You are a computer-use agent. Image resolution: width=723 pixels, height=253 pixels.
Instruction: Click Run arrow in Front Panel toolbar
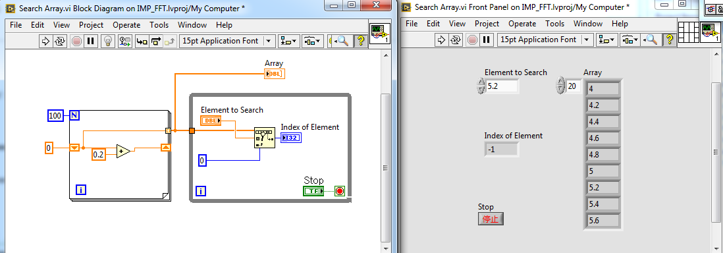click(x=441, y=40)
